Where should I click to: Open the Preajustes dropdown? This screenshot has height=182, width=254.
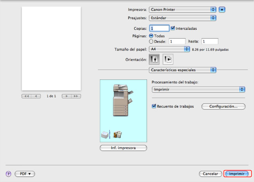tap(183, 18)
